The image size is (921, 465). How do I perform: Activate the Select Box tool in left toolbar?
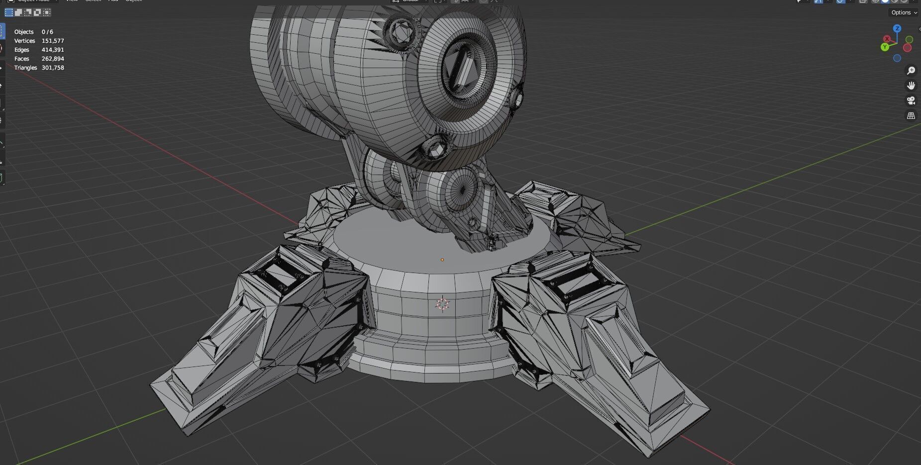[x=2, y=30]
